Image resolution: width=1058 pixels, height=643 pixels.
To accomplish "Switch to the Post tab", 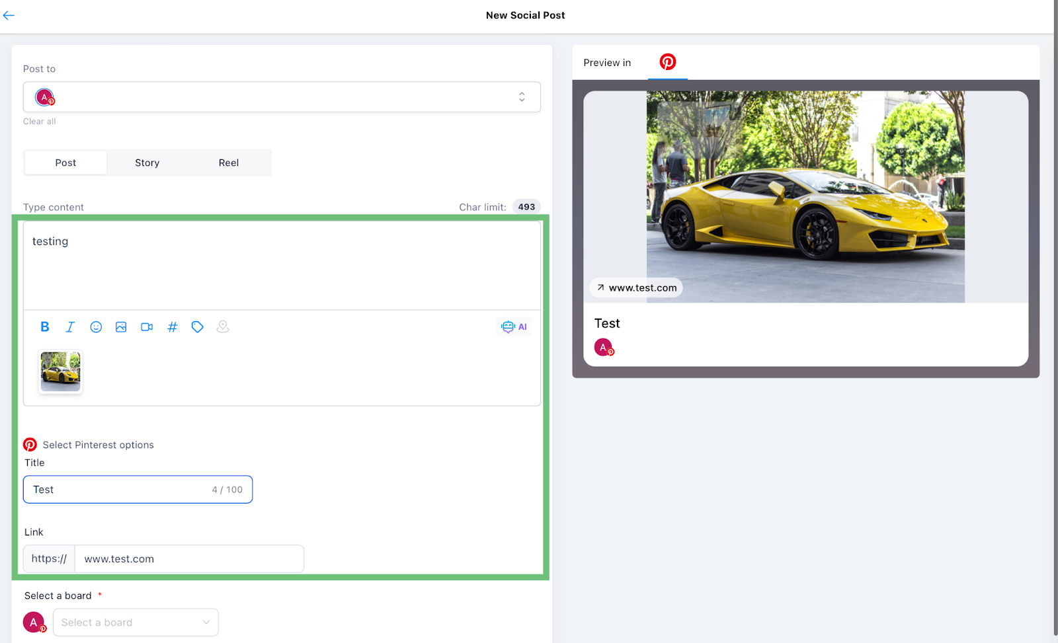I will coord(65,163).
